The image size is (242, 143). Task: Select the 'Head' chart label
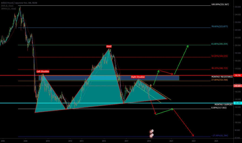[109, 46]
